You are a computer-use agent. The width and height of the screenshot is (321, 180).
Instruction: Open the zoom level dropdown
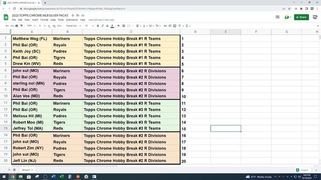[x=31, y=26]
